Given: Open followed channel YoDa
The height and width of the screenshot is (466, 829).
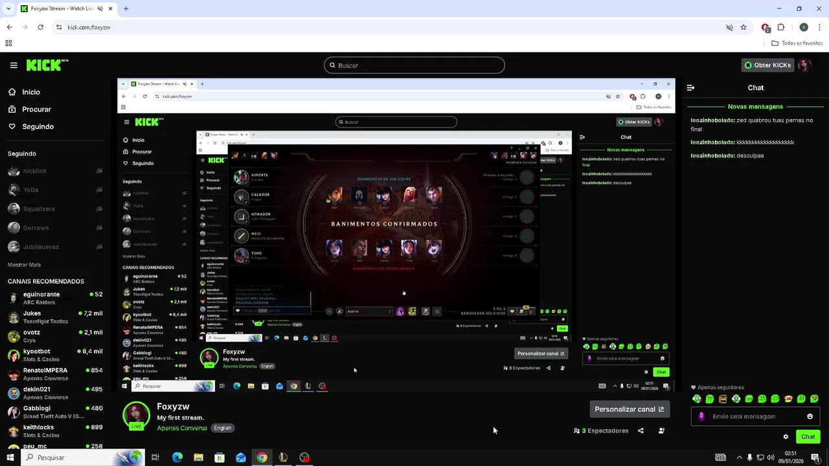Looking at the screenshot, I should (x=55, y=190).
